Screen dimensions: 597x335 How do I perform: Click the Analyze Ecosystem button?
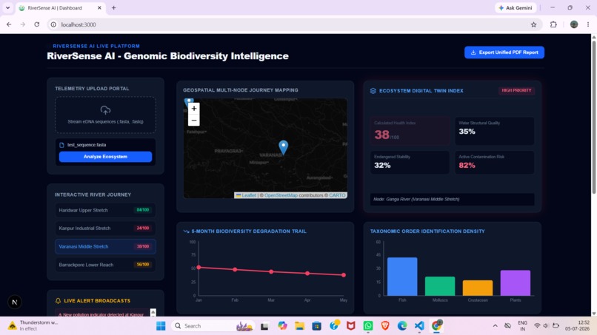(x=105, y=157)
